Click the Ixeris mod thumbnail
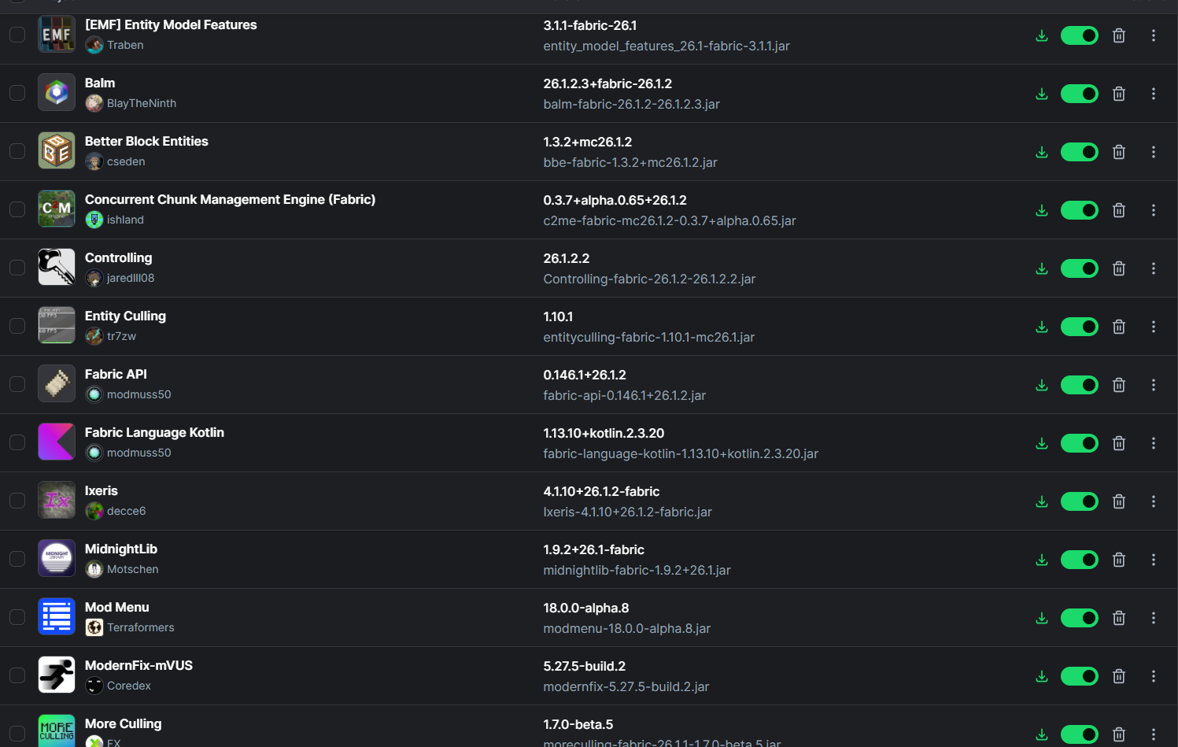Image resolution: width=1178 pixels, height=747 pixels. (x=57, y=500)
